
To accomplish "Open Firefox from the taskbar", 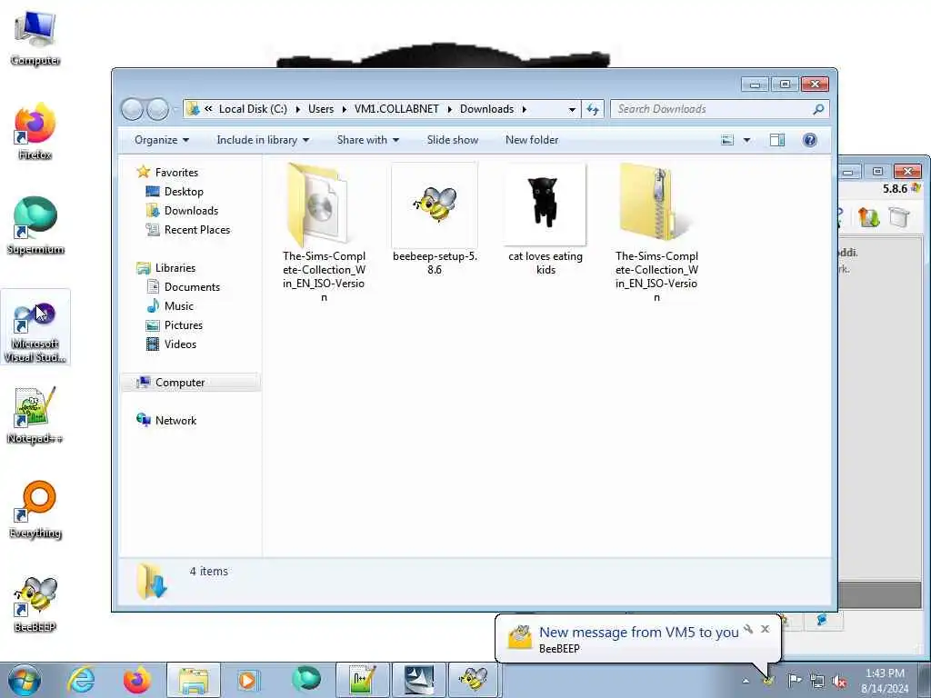I will [x=137, y=680].
